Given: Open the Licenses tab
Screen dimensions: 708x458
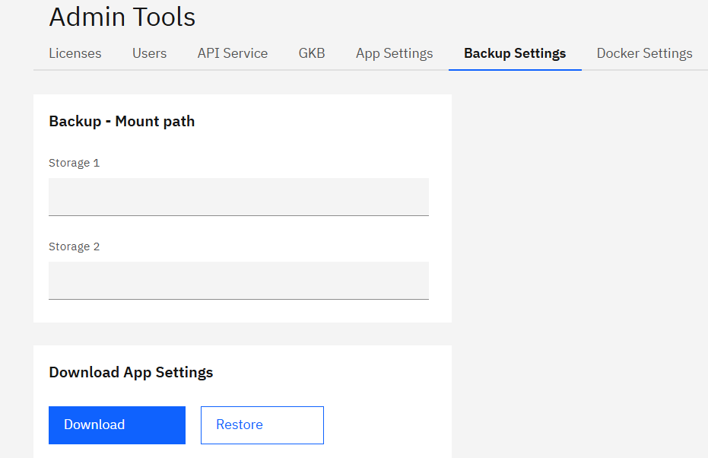Looking at the screenshot, I should (75, 53).
